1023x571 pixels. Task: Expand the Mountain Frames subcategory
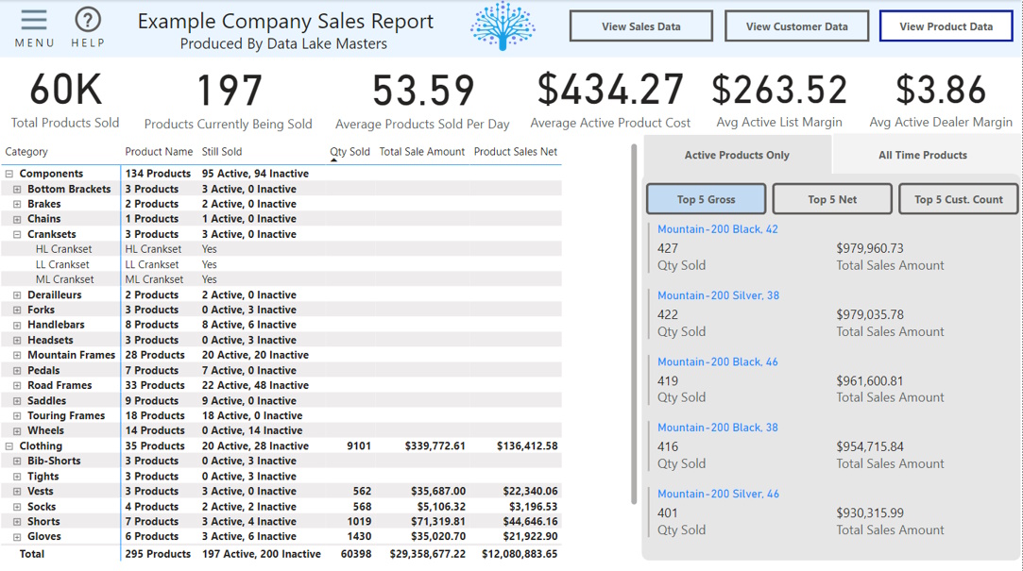tap(17, 355)
